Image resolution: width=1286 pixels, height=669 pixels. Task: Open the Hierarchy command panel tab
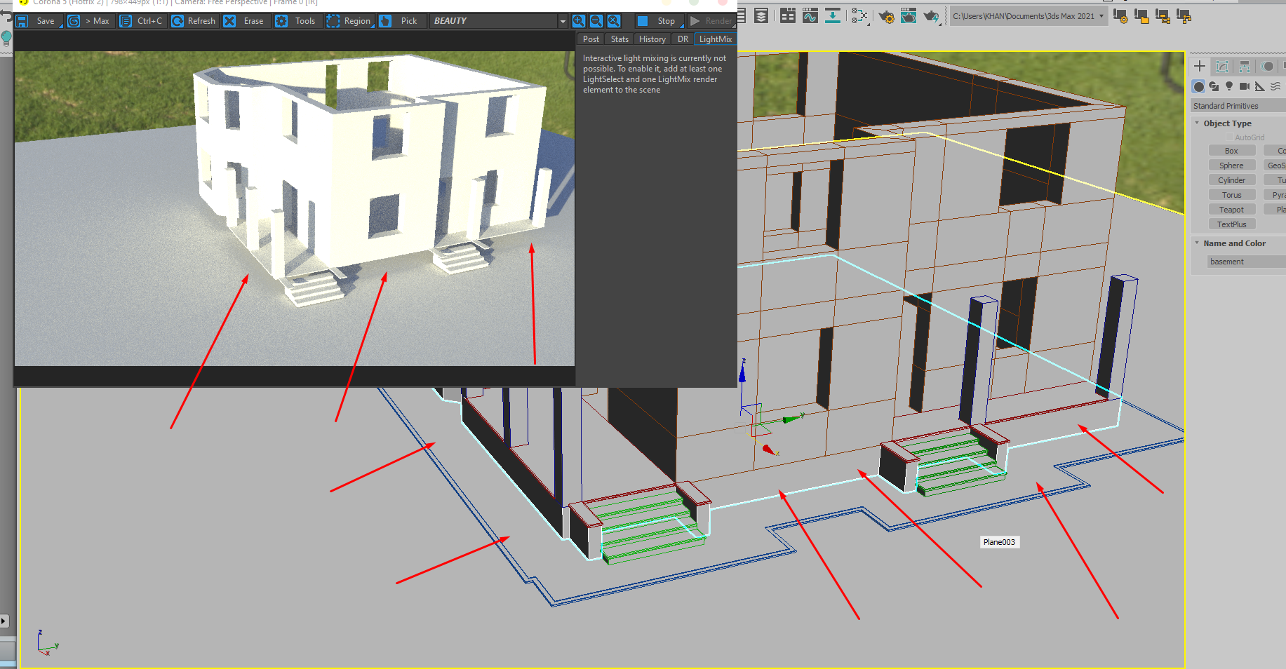(1245, 66)
